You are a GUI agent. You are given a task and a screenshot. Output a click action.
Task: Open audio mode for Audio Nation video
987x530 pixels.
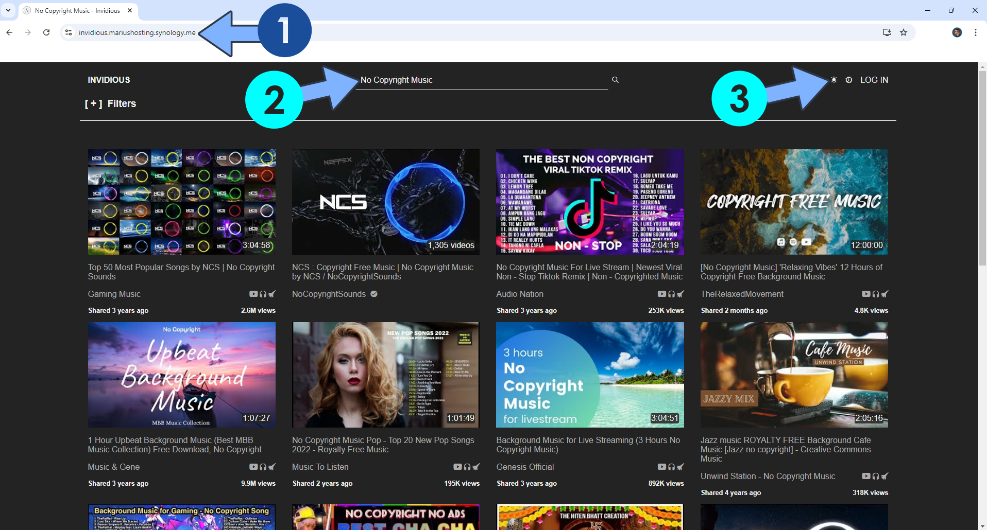coord(671,294)
